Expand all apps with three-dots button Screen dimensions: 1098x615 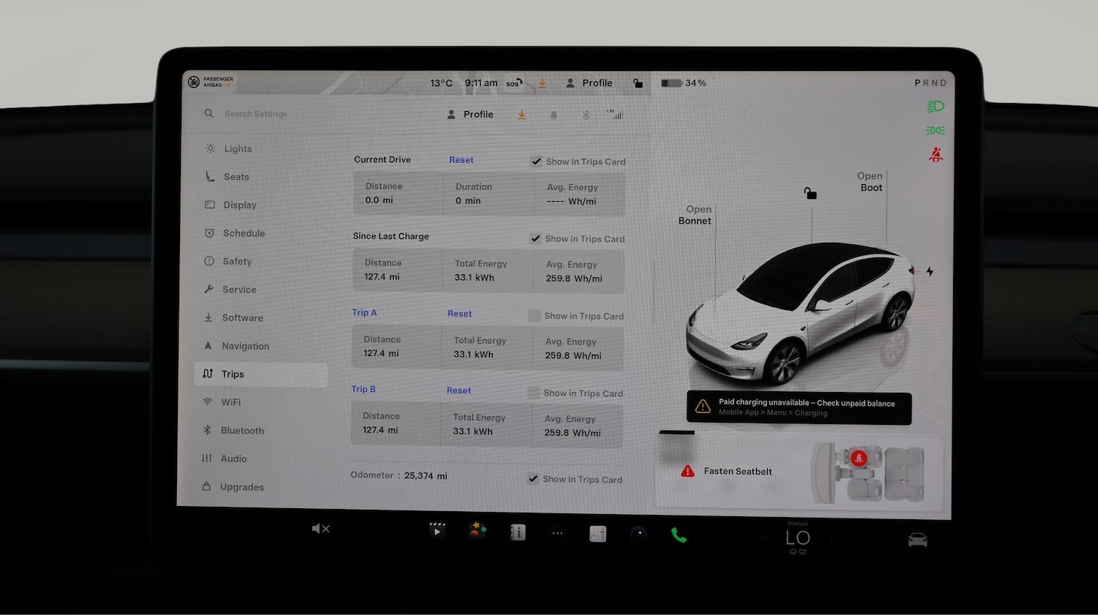[x=557, y=533]
